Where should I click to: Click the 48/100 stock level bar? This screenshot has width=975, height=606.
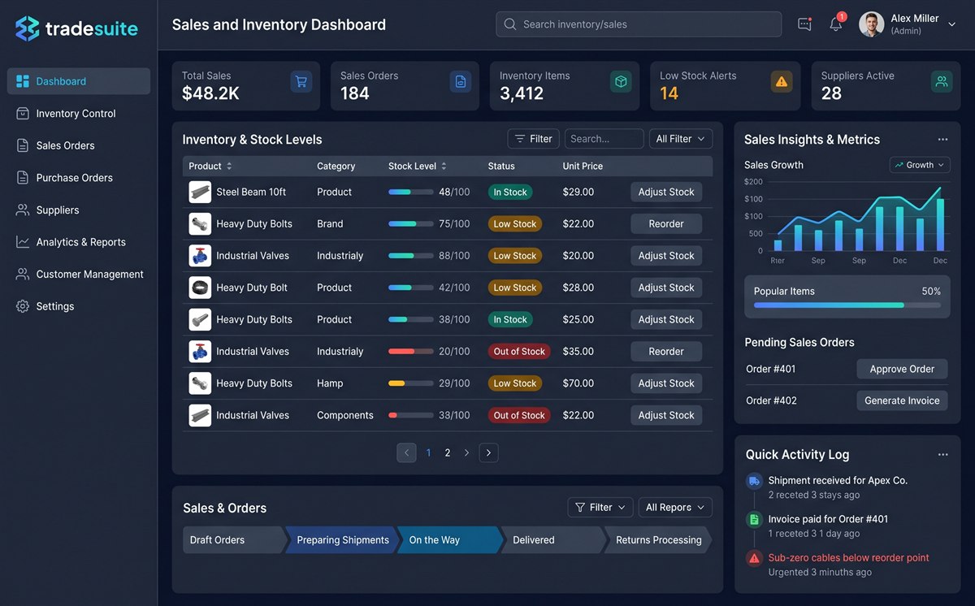(x=410, y=193)
